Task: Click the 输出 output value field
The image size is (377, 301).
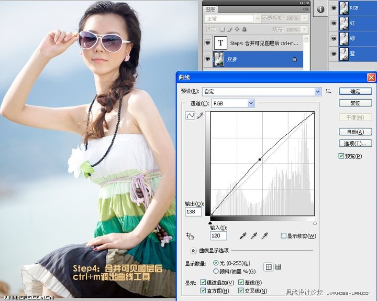Action: pyautogui.click(x=193, y=212)
